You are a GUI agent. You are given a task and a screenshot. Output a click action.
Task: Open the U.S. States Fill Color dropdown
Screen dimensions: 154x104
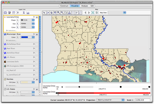[27, 92]
